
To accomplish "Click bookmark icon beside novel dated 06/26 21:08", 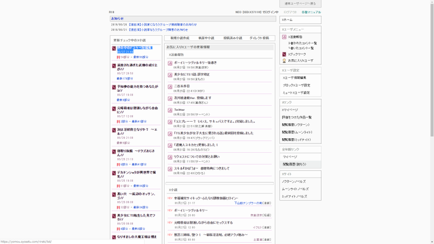I will click(x=114, y=130).
